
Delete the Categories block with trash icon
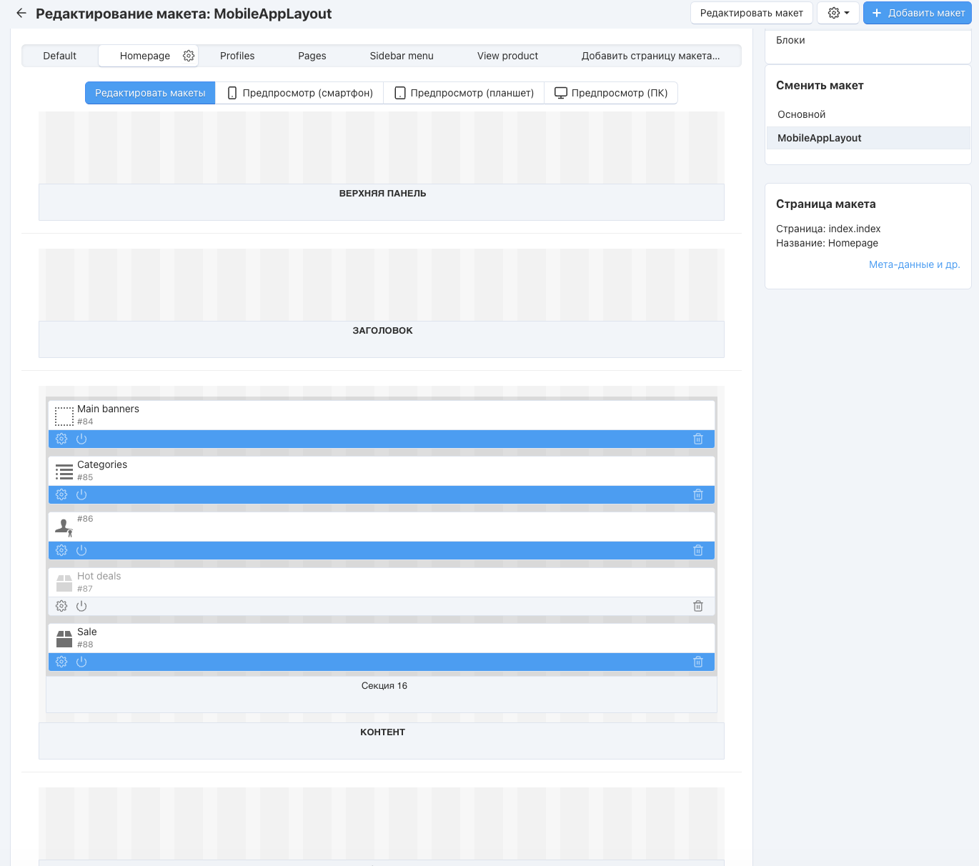click(x=698, y=494)
